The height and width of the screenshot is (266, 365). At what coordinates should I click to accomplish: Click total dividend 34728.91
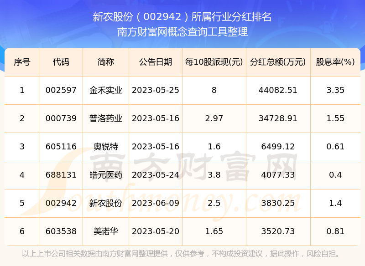(278, 118)
